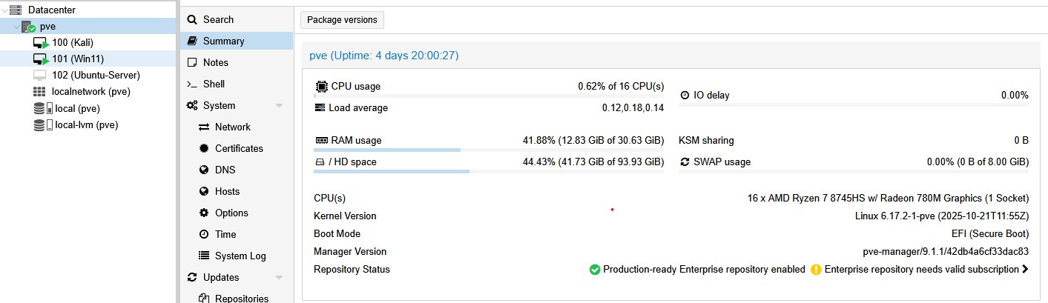Click the RAM usage progress bar
Viewport: 1048px width, 303px height.
489,150
